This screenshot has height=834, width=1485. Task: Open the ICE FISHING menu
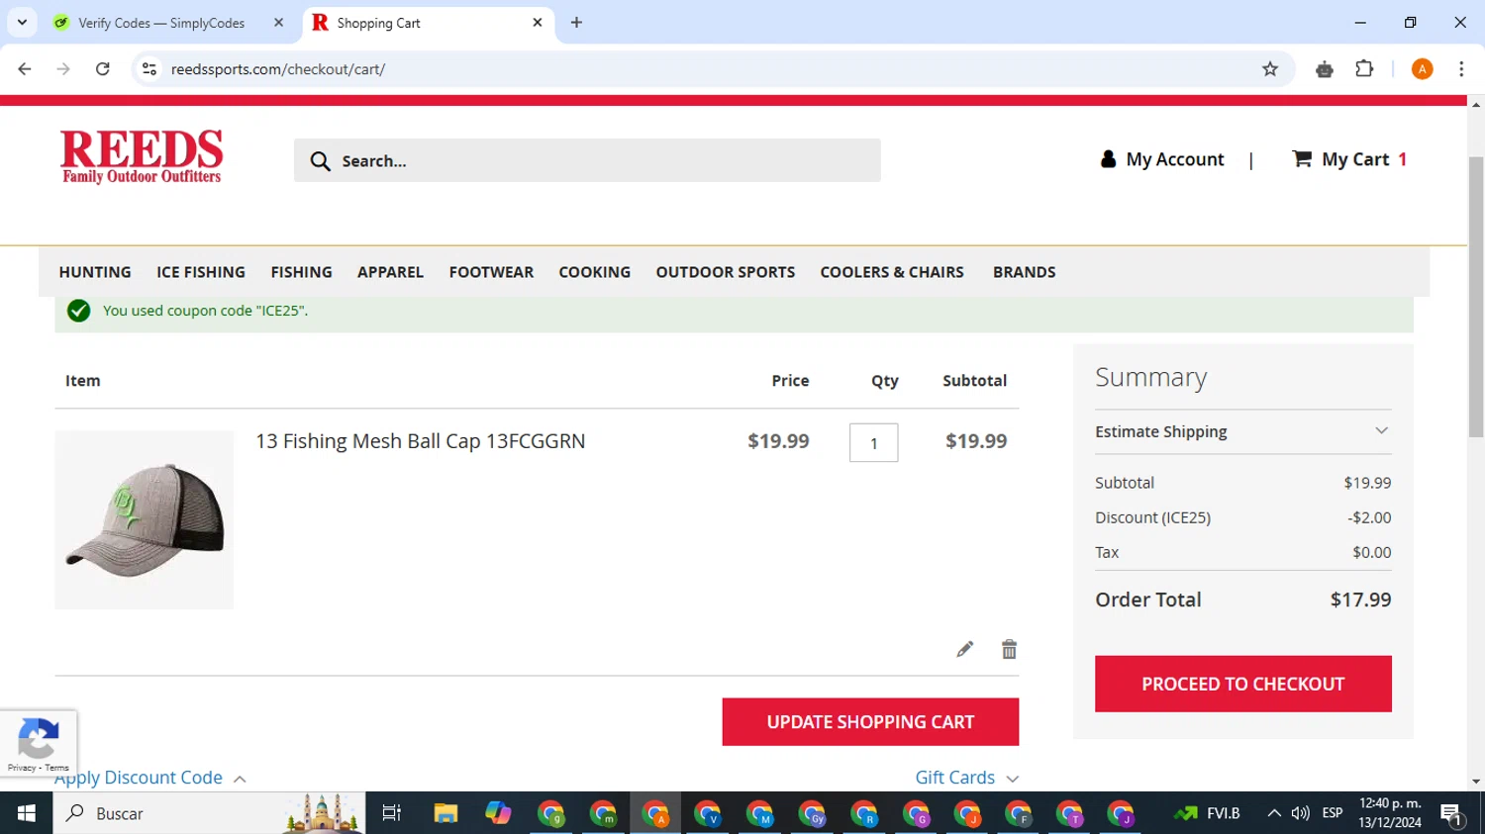pyautogui.click(x=201, y=272)
